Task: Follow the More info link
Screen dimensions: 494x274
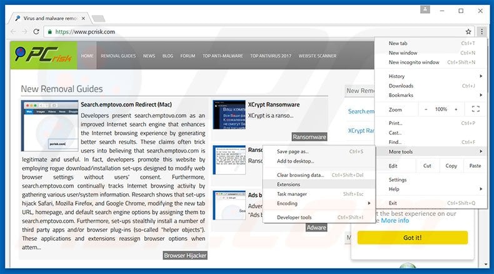Action: tap(395, 220)
